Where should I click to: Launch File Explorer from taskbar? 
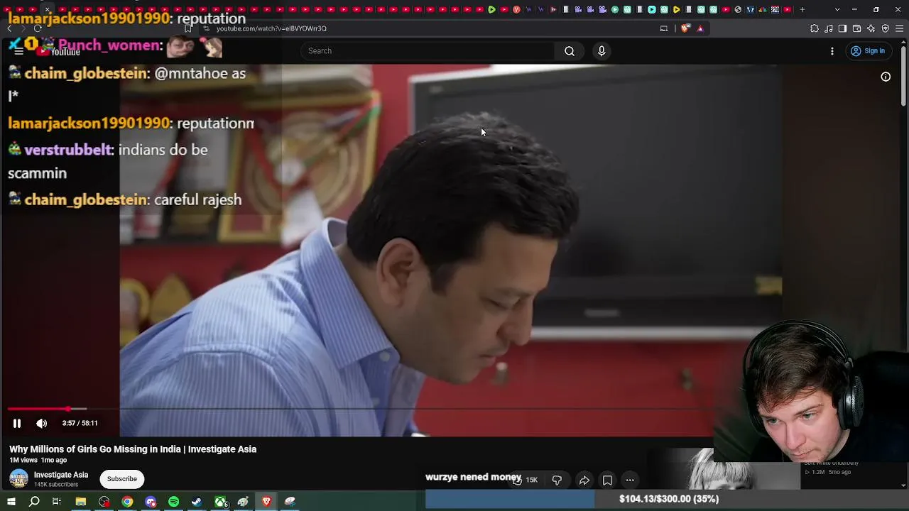pyautogui.click(x=81, y=502)
